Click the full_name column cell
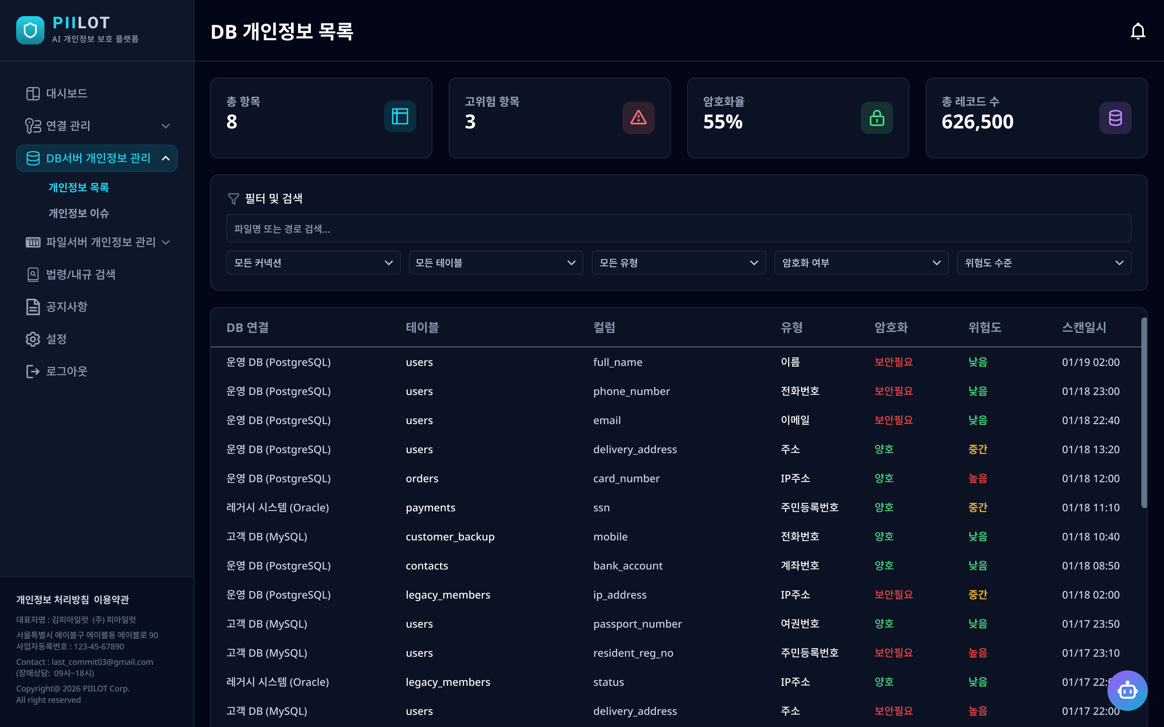Image resolution: width=1164 pixels, height=727 pixels. point(618,362)
